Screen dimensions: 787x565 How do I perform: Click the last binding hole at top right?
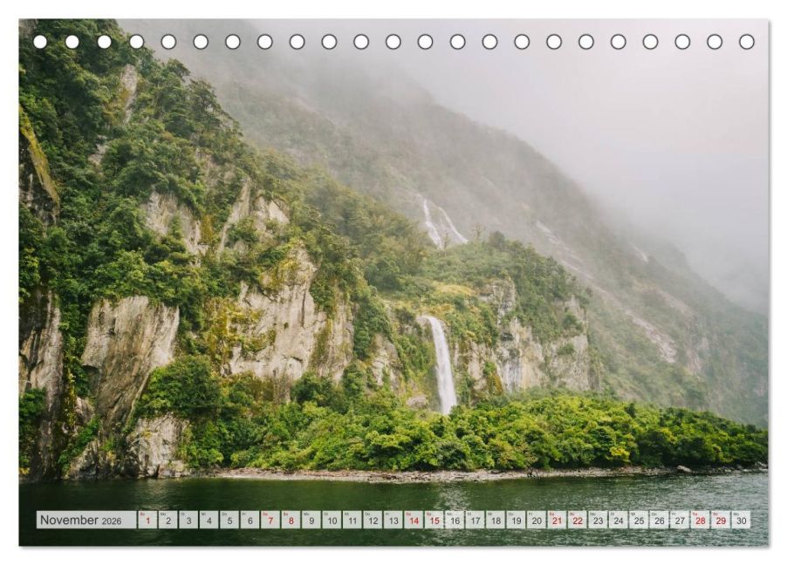746,42
